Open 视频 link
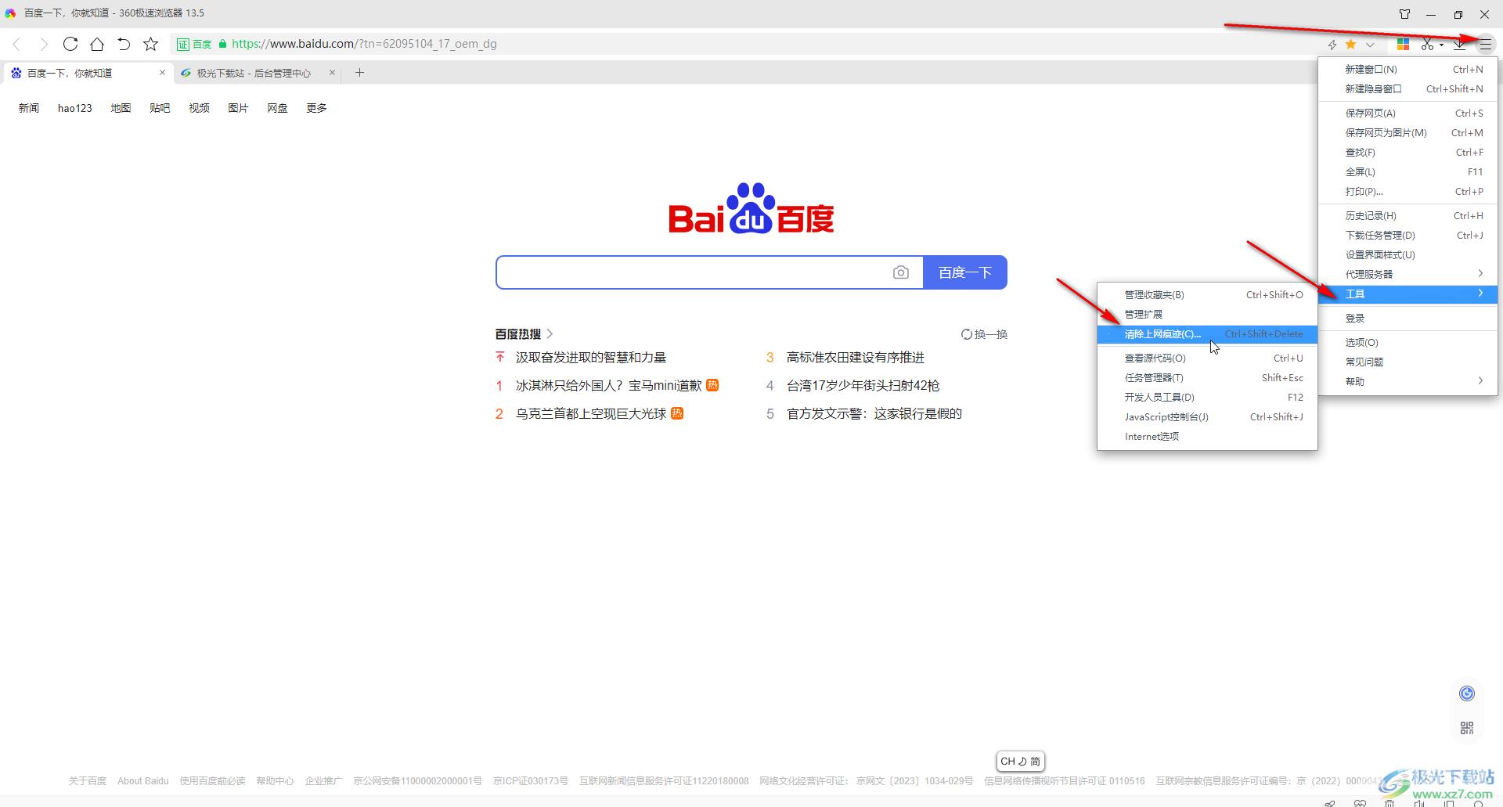Image resolution: width=1503 pixels, height=807 pixels. point(199,108)
